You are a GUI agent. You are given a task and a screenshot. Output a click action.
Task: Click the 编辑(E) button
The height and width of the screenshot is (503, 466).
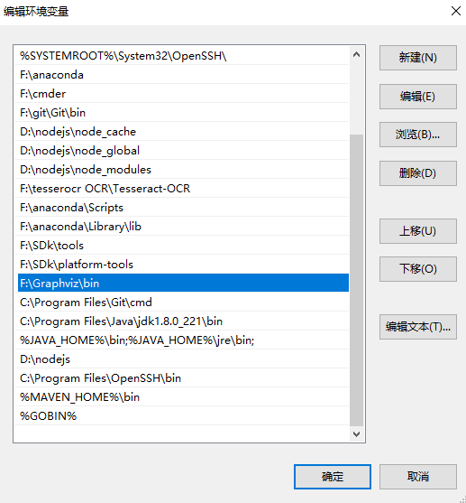418,97
